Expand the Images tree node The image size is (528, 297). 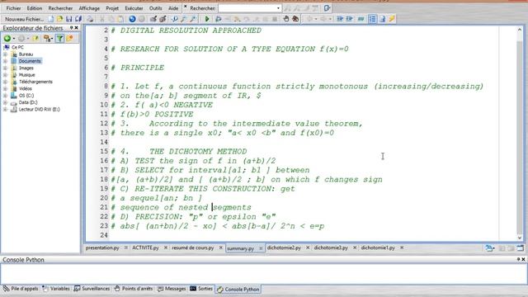tap(5, 68)
